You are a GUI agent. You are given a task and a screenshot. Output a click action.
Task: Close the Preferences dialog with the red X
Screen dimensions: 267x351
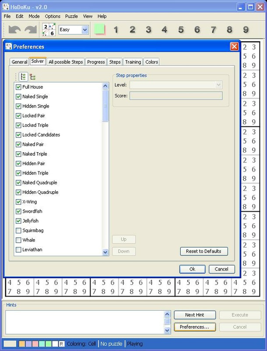pyautogui.click(x=234, y=47)
